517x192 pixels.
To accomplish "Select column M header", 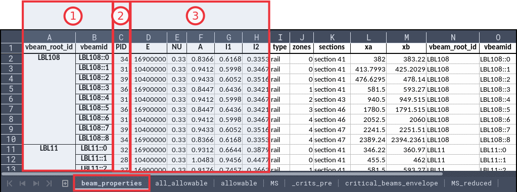I will (406, 37).
